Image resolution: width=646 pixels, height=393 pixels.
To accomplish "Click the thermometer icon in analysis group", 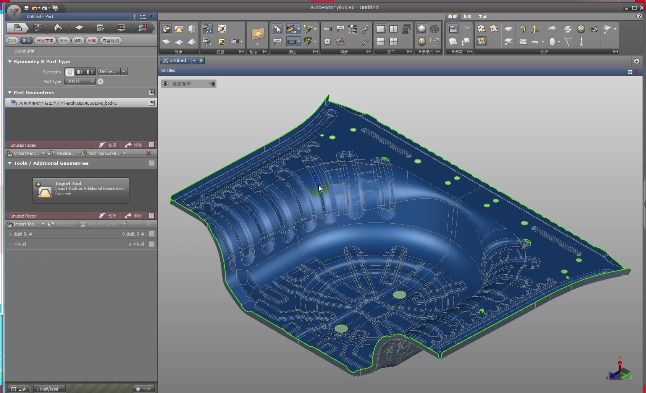I will tap(581, 41).
